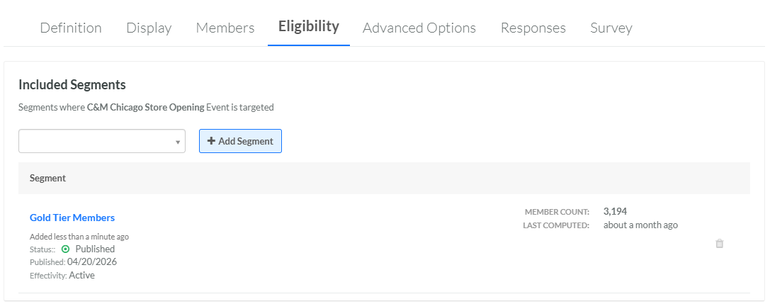
Task: Open the Advanced Options tab
Action: [419, 28]
